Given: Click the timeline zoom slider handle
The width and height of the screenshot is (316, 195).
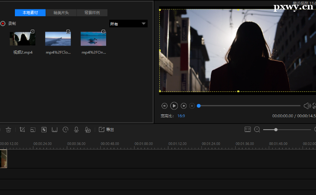Looking at the screenshot, I should tap(276, 130).
